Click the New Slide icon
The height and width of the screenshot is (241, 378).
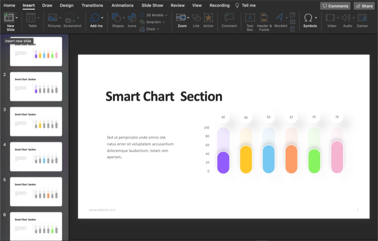coord(9,18)
